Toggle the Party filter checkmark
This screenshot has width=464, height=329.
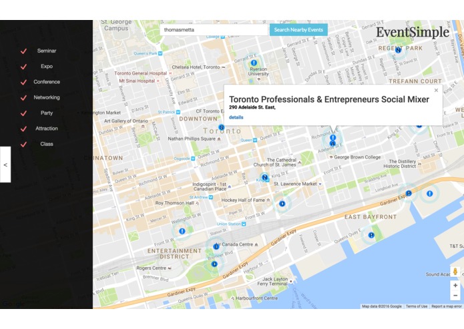(x=23, y=113)
